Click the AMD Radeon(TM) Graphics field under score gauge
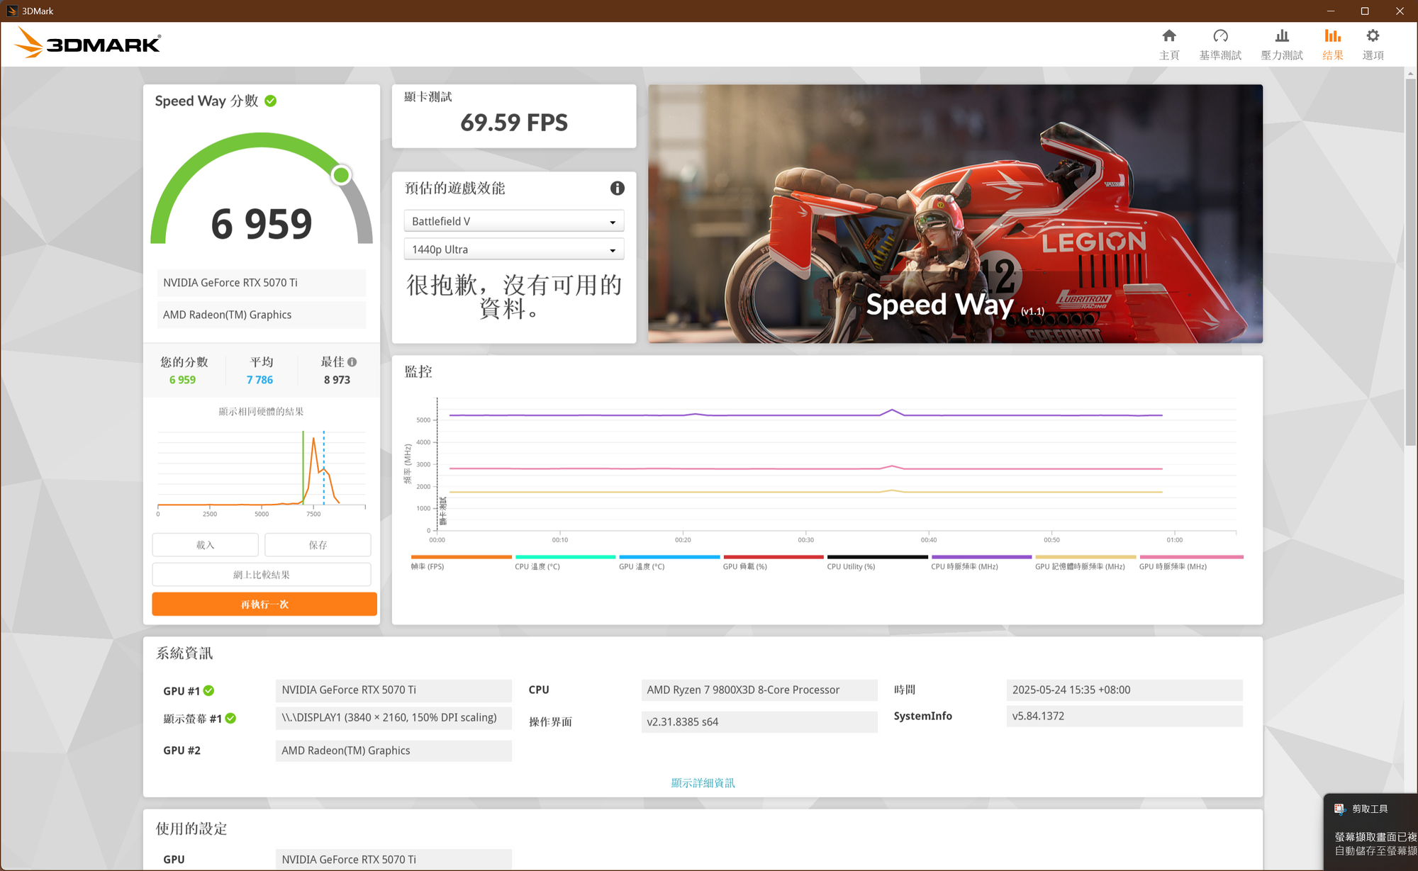The width and height of the screenshot is (1418, 871). pyautogui.click(x=262, y=315)
